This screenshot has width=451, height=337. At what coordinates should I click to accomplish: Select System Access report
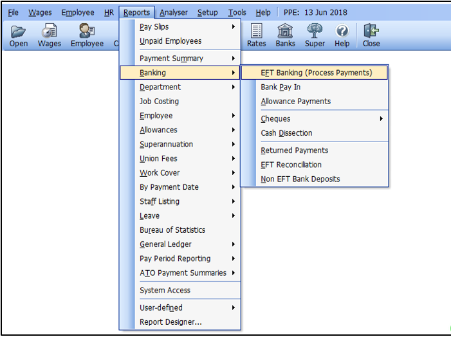coord(180,291)
